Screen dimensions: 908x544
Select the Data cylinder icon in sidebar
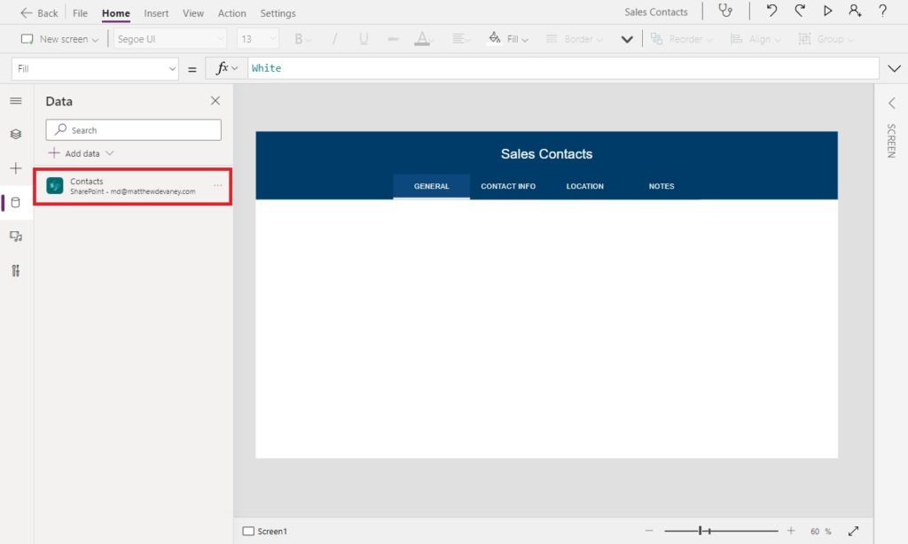tap(16, 203)
